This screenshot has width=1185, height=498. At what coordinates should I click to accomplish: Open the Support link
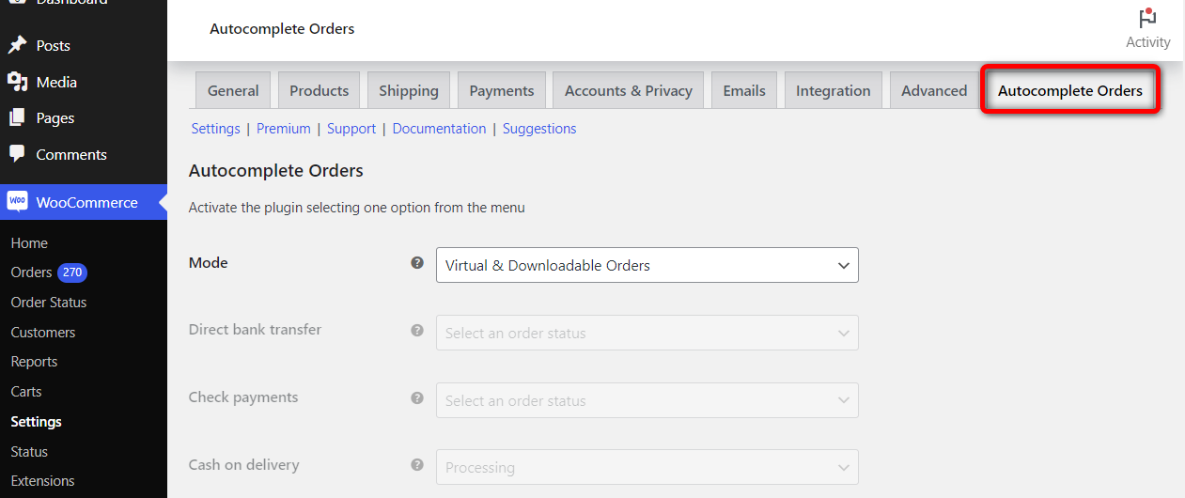click(351, 129)
